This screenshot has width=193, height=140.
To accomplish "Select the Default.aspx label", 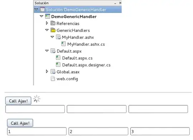I will pyautogui.click(x=69, y=51).
